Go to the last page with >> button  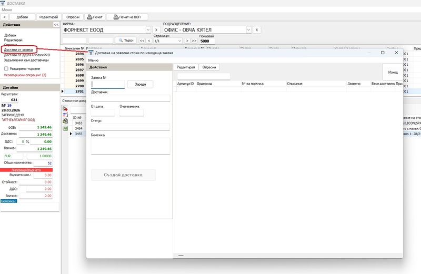click(194, 40)
